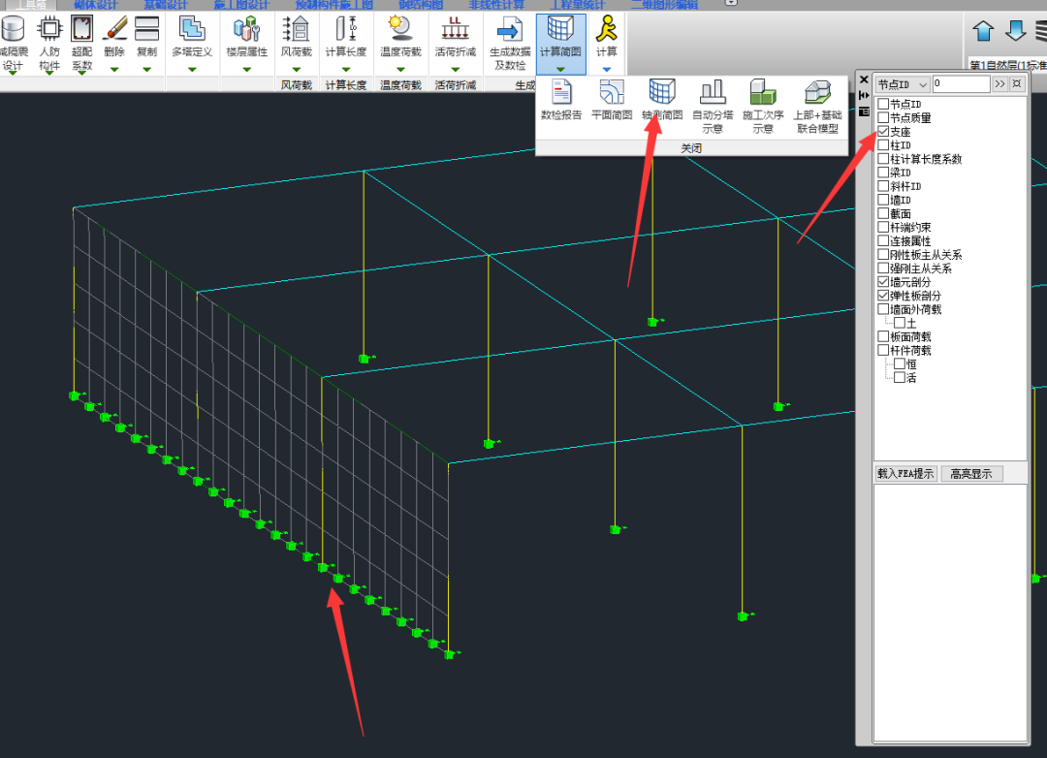Enable the 节点ID checkbox
This screenshot has height=758, width=1047.
click(x=883, y=105)
